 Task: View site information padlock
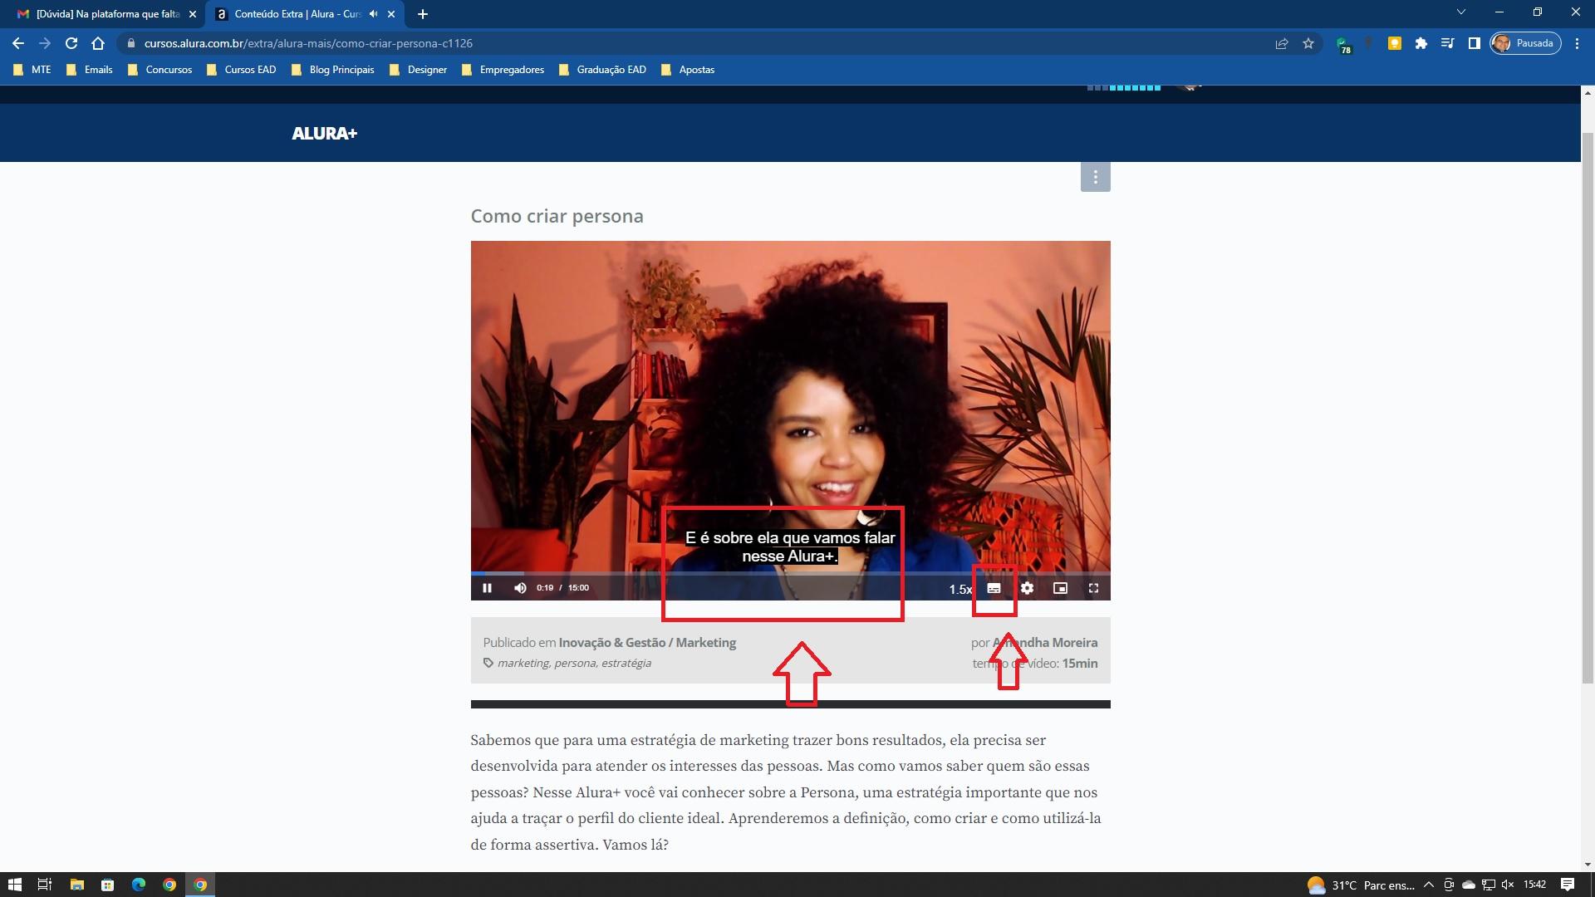coord(130,43)
